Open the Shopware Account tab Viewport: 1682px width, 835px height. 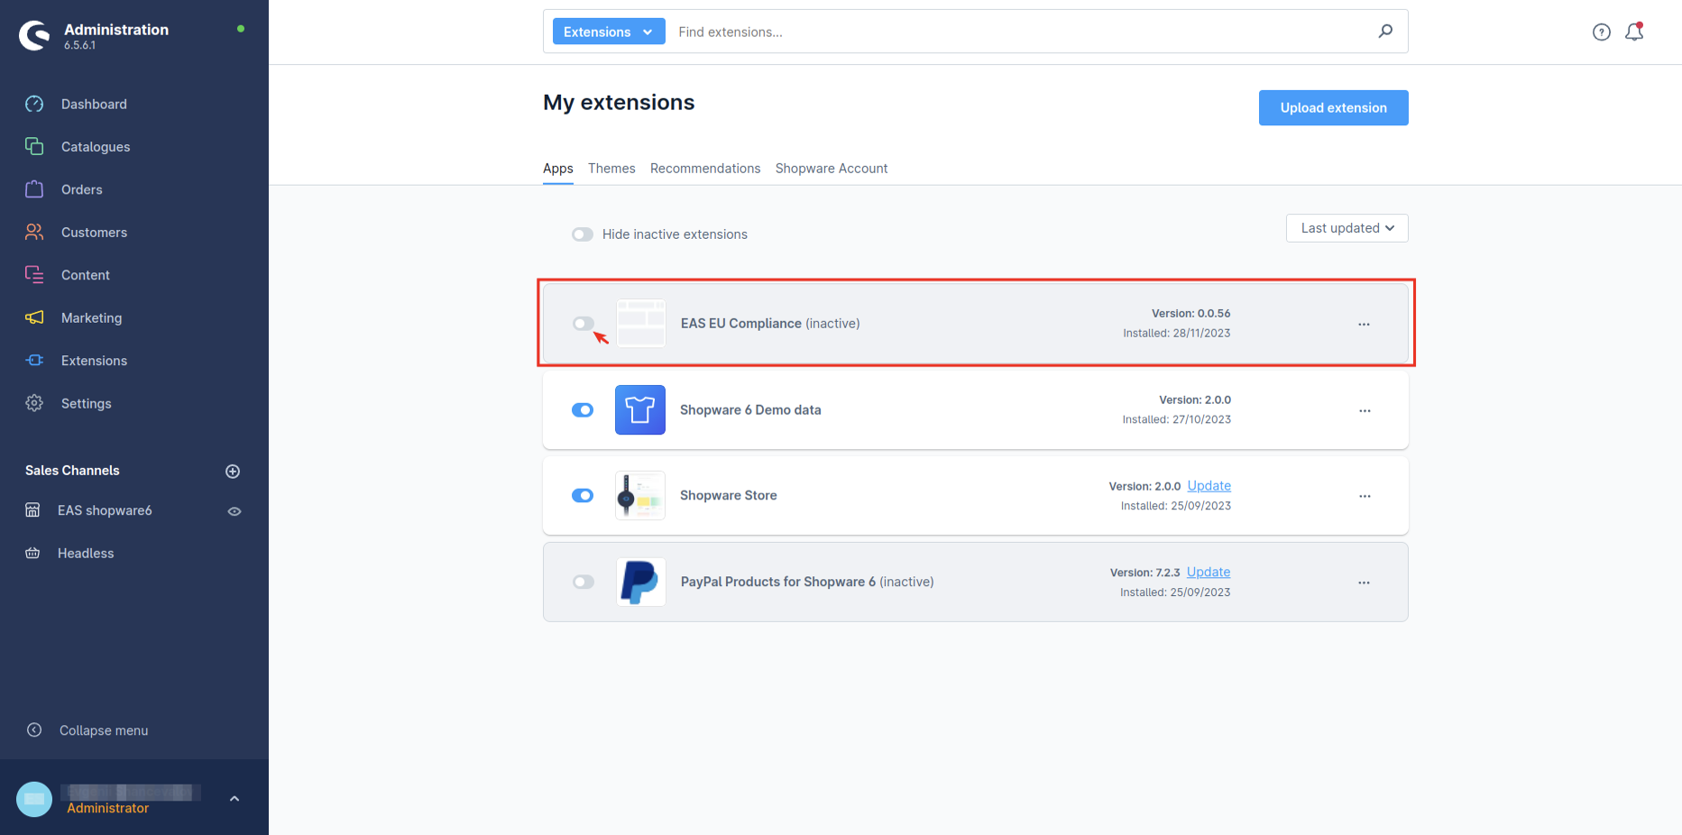pyautogui.click(x=831, y=169)
